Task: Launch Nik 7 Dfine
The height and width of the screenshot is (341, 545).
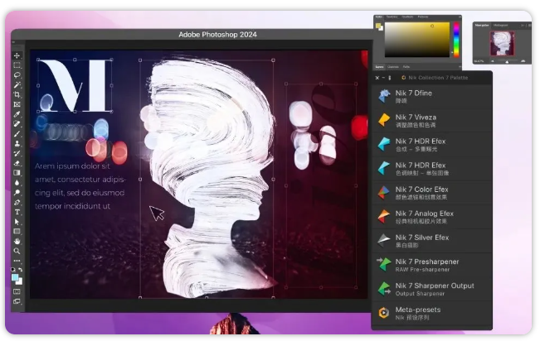Action: [x=432, y=97]
